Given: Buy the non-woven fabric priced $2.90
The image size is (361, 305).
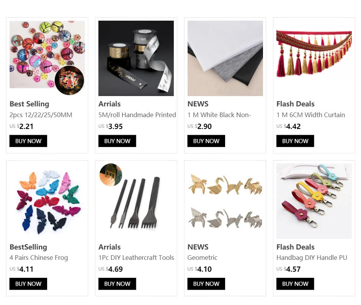Looking at the screenshot, I should tap(206, 141).
